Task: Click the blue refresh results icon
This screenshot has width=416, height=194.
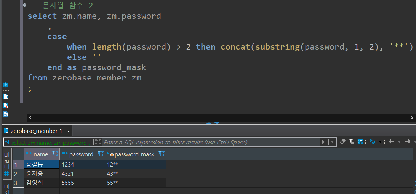Action: coord(373,142)
